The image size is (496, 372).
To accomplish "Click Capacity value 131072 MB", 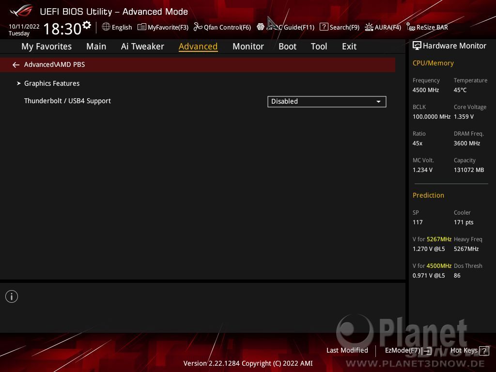I will (x=469, y=170).
